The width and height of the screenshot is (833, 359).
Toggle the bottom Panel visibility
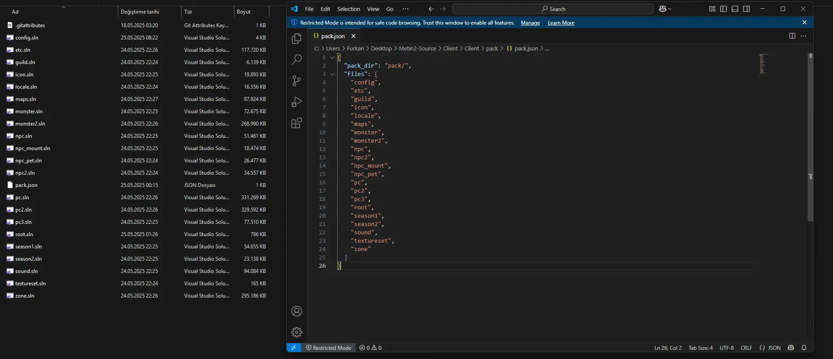(735, 9)
